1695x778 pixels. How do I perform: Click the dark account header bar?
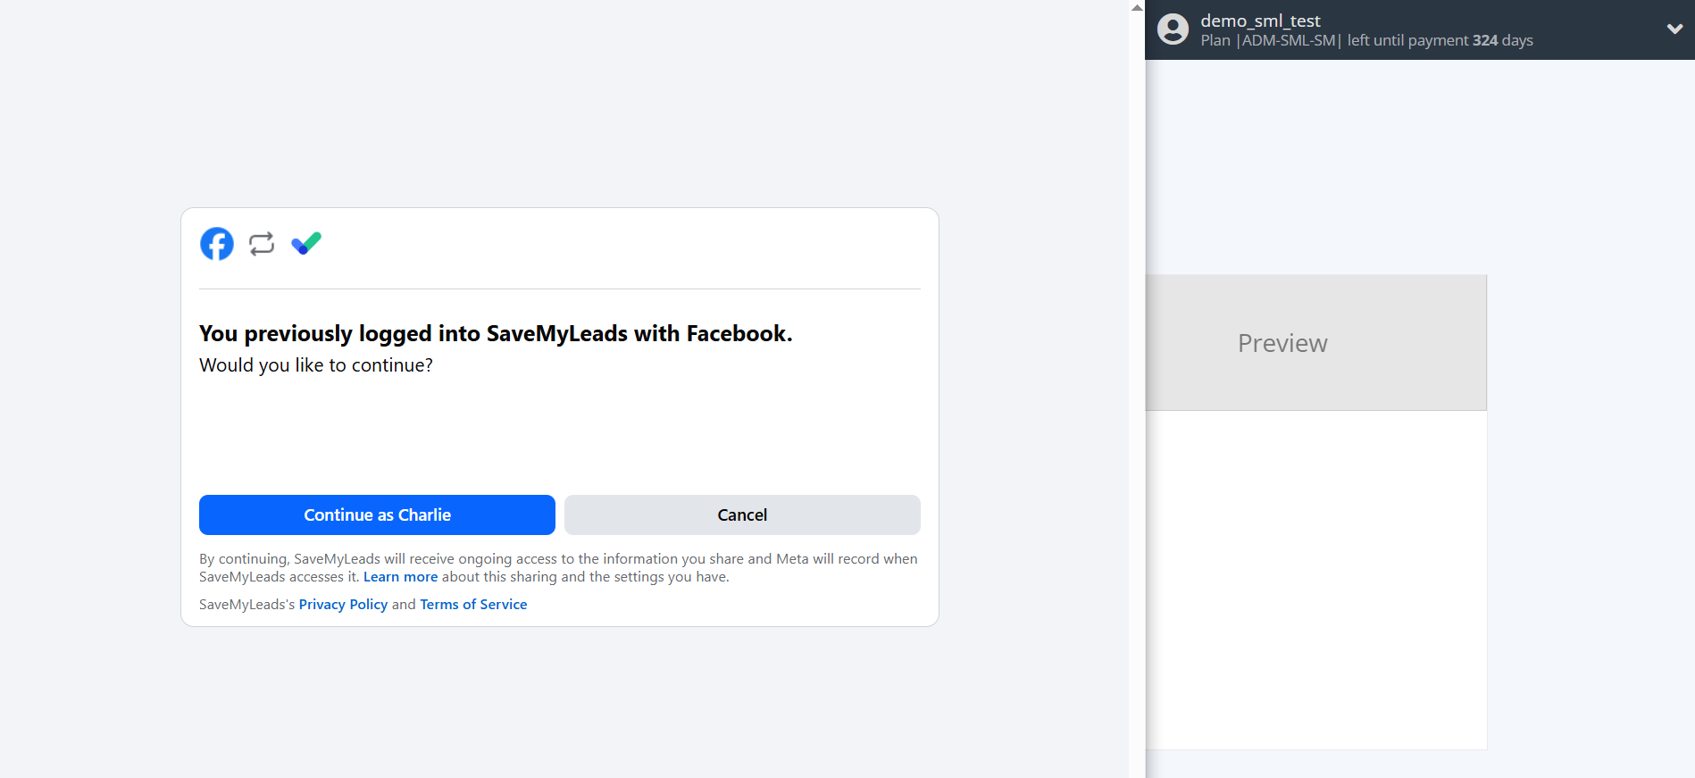[1429, 29]
